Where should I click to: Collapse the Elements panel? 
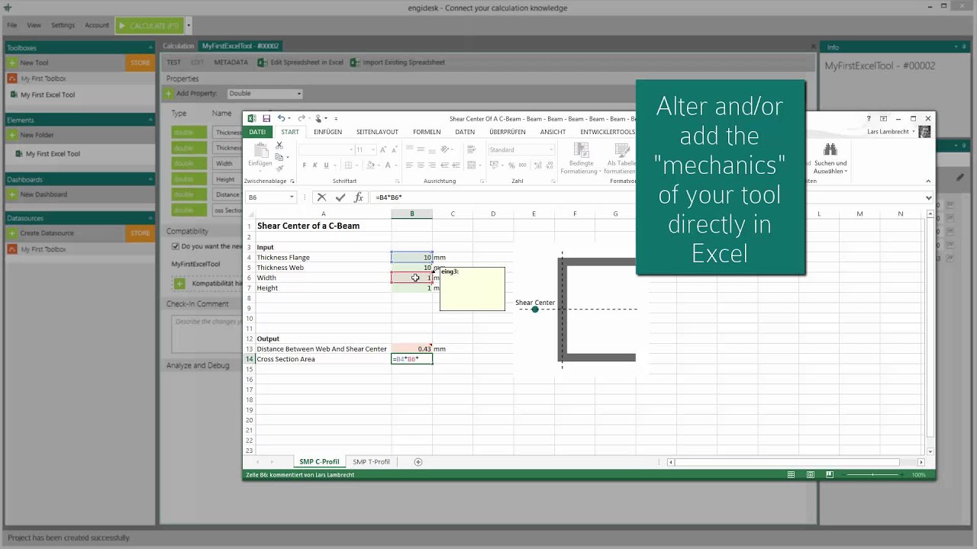[151, 120]
